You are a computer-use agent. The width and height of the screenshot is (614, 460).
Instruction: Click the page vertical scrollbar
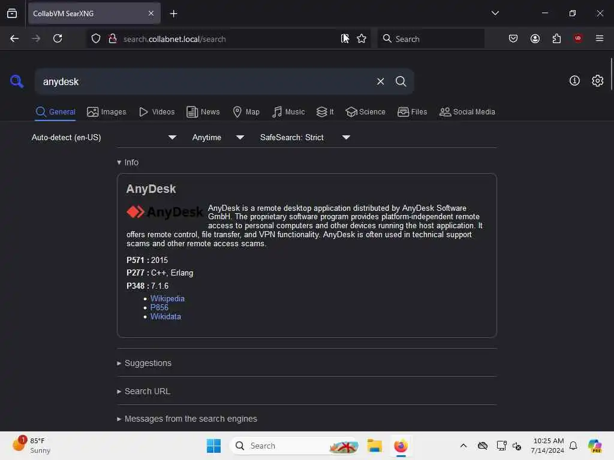pyautogui.click(x=611, y=74)
